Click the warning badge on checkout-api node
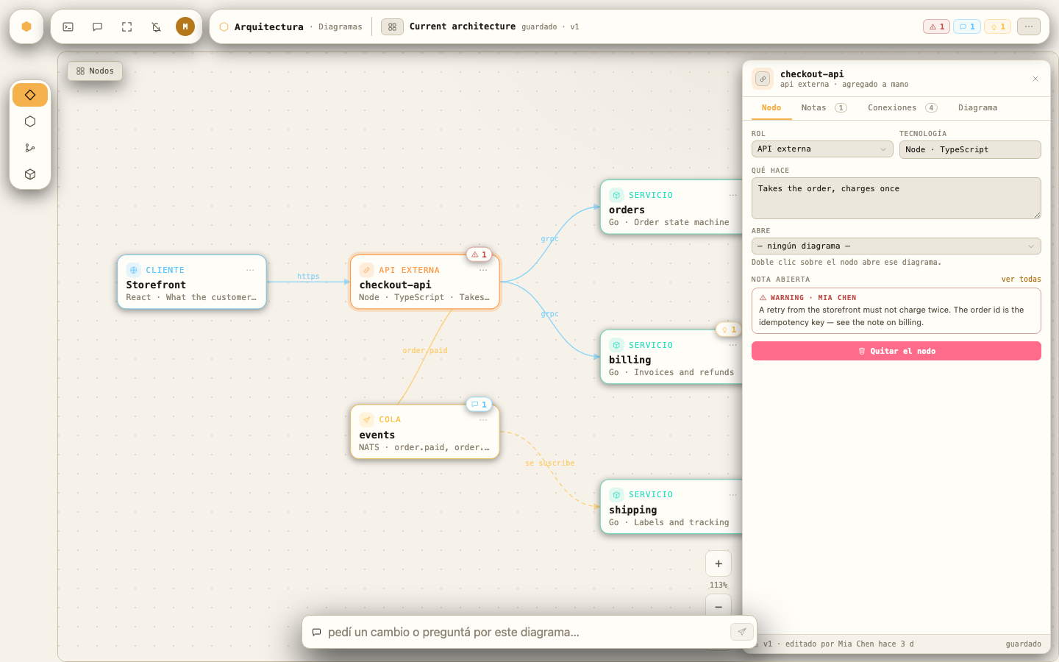 [479, 255]
